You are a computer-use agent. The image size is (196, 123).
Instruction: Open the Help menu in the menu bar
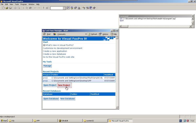tap(38, 4)
